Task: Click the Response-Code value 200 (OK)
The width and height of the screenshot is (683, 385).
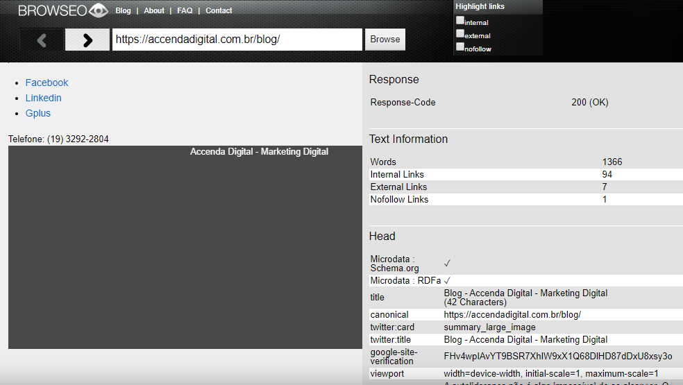Action: tap(590, 103)
